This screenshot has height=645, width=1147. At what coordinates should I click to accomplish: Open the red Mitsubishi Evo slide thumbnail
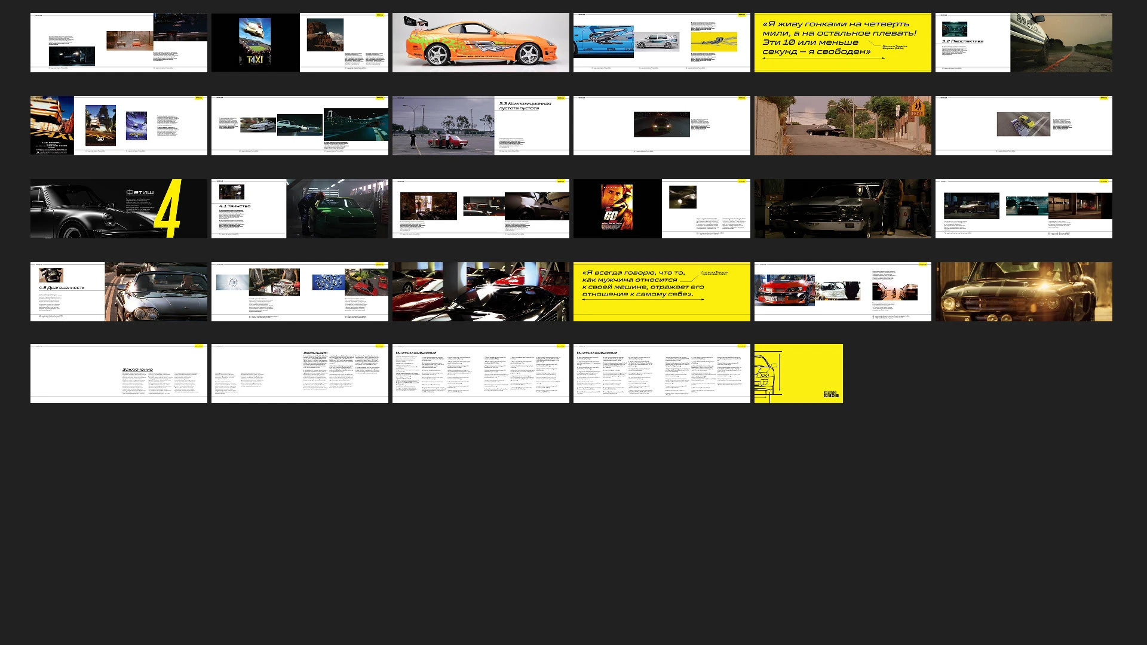[842, 291]
